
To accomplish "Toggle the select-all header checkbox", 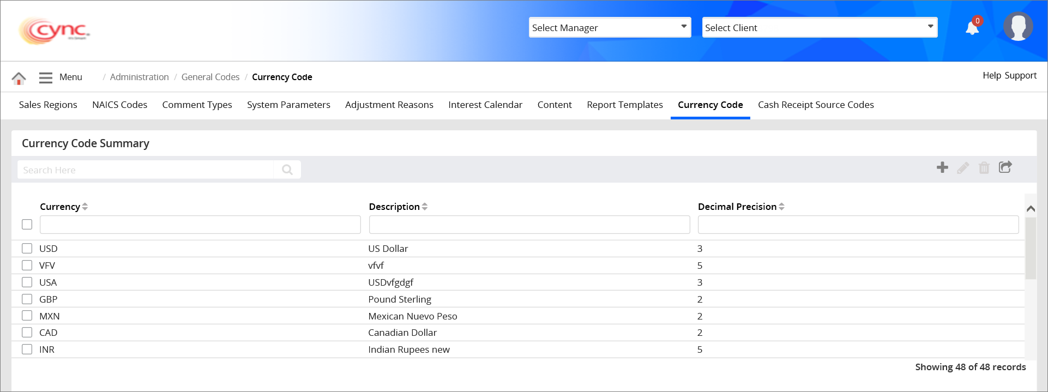I will coord(27,225).
